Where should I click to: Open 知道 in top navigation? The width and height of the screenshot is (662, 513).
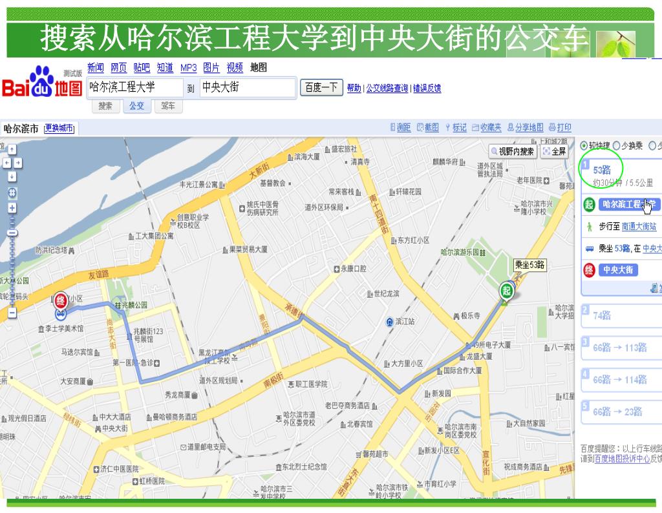coord(165,67)
